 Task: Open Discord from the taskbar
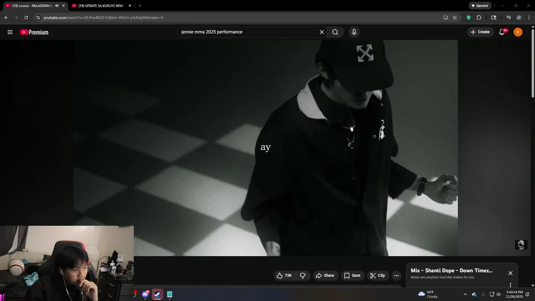click(x=145, y=294)
